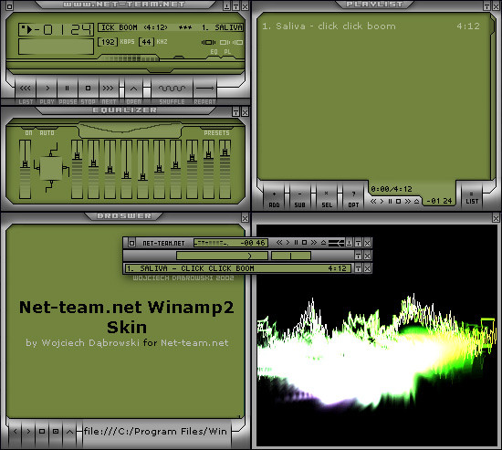502x450 pixels.
Task: Click the visualization display area
Action: pos(376,335)
